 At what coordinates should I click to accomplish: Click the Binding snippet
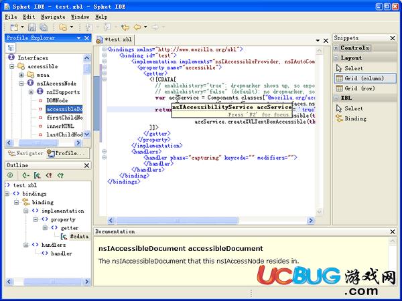pos(351,118)
